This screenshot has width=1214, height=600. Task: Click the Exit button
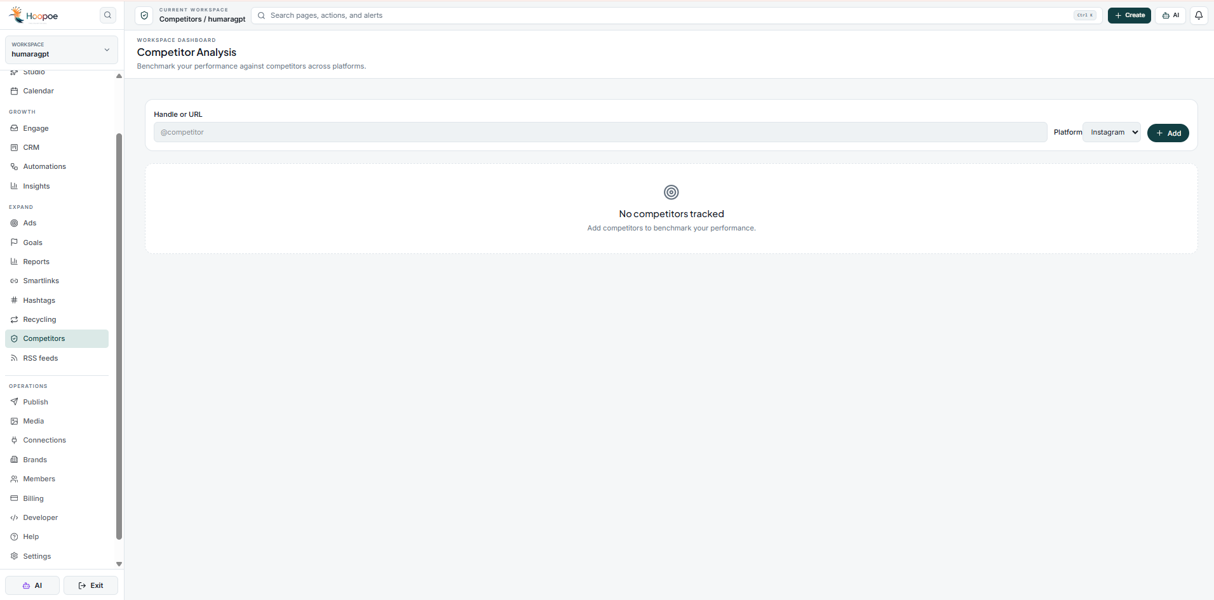(x=91, y=585)
